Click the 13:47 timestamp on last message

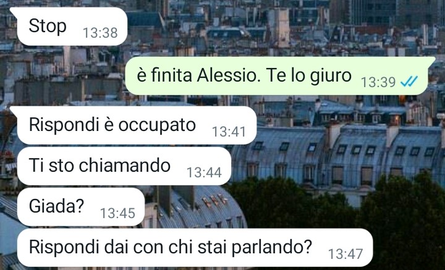(345, 254)
